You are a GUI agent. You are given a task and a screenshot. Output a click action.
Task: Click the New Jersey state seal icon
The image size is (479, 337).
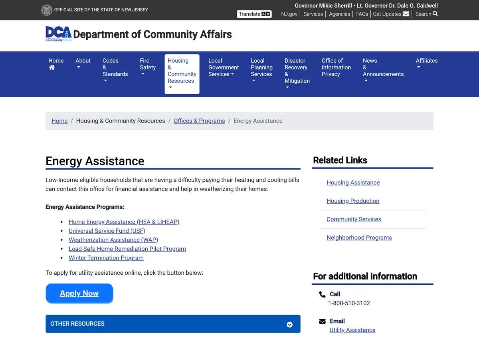click(47, 10)
